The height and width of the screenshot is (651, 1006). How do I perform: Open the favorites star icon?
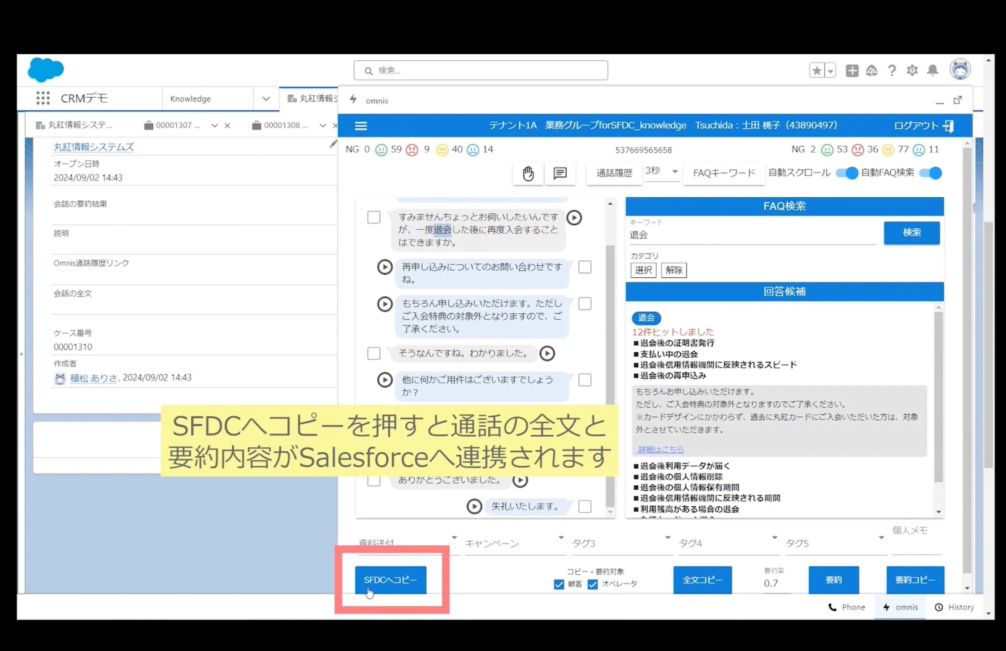coord(817,70)
